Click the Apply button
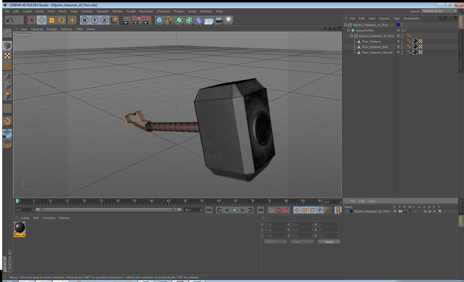 coord(329,242)
